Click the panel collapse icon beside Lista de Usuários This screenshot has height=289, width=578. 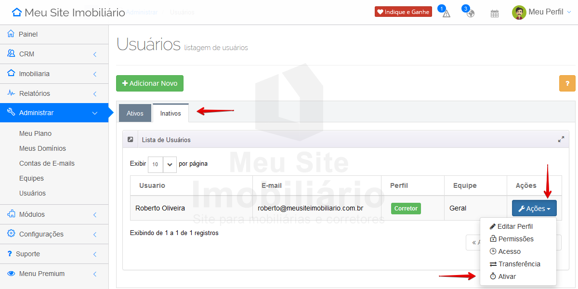coord(131,140)
